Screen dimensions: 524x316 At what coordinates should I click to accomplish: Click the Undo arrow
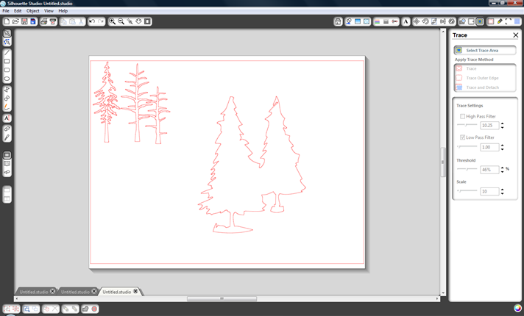click(92, 21)
